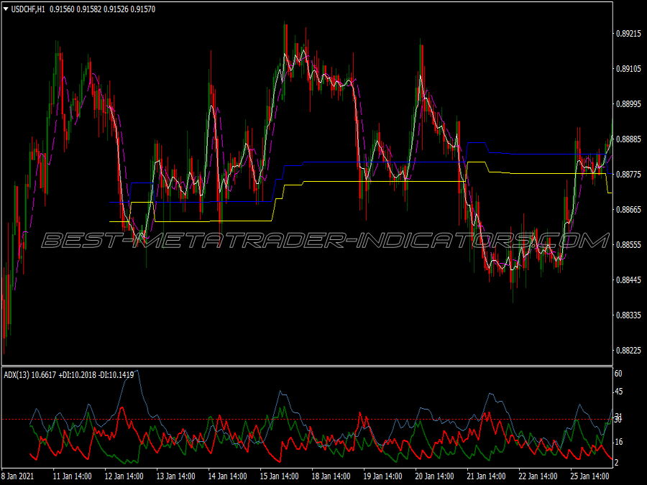Click the 25 Jan 14:00 time label
The image size is (647, 485).
click(x=590, y=476)
